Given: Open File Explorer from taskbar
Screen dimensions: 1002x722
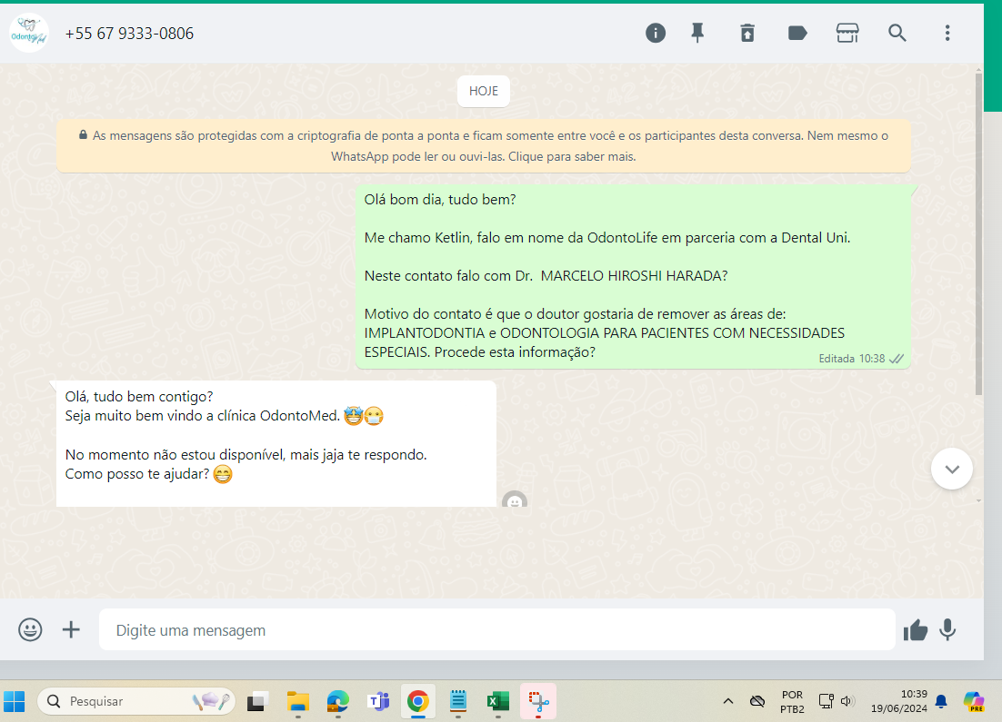Looking at the screenshot, I should (x=298, y=701).
